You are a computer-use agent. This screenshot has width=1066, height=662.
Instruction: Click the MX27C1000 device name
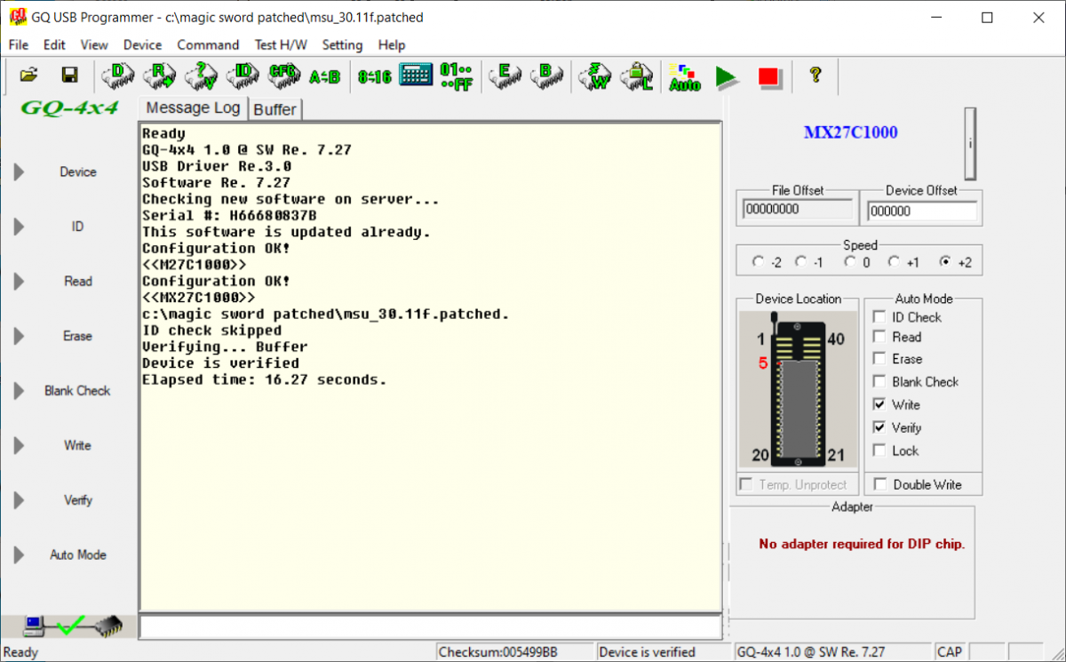pos(850,132)
